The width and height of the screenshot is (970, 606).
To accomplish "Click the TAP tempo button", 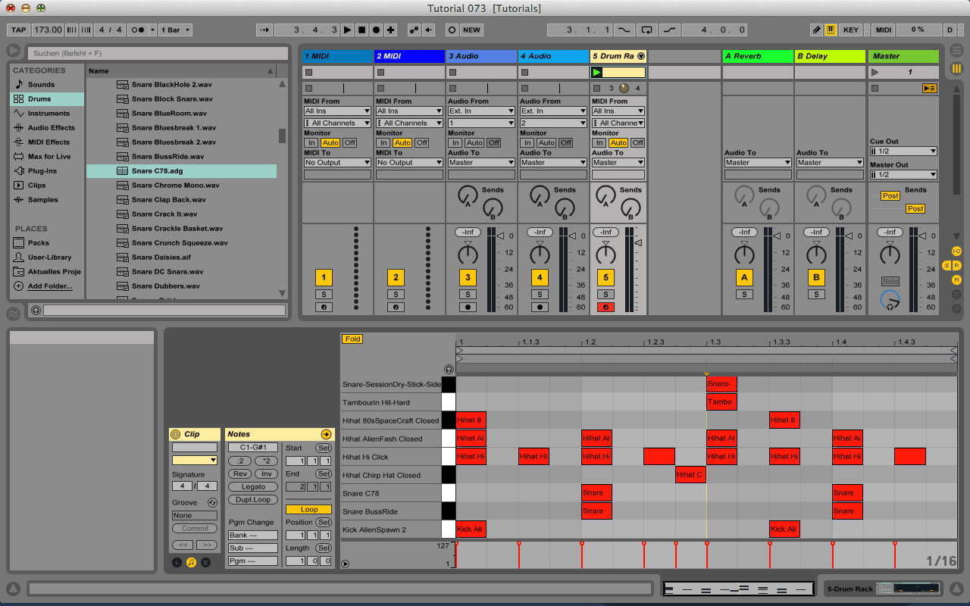I will click(17, 30).
